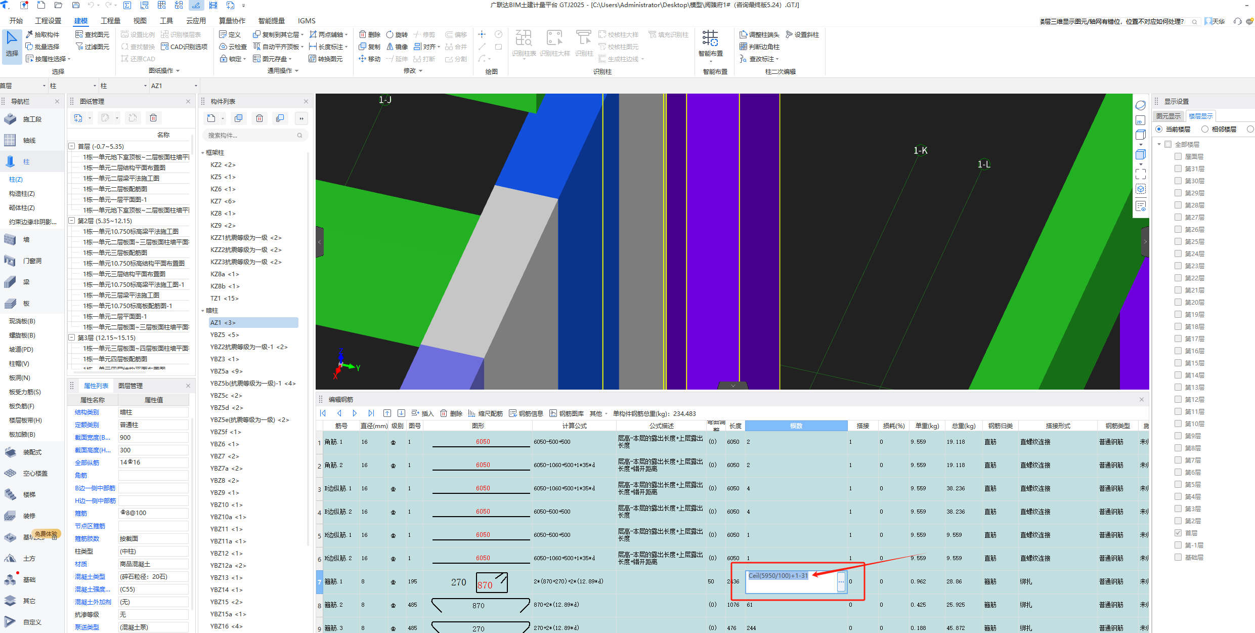Viewport: 1255px width, 633px height.
Task: Collapse the 第2层 (5.35~12.15) drawing group
Action: point(72,221)
